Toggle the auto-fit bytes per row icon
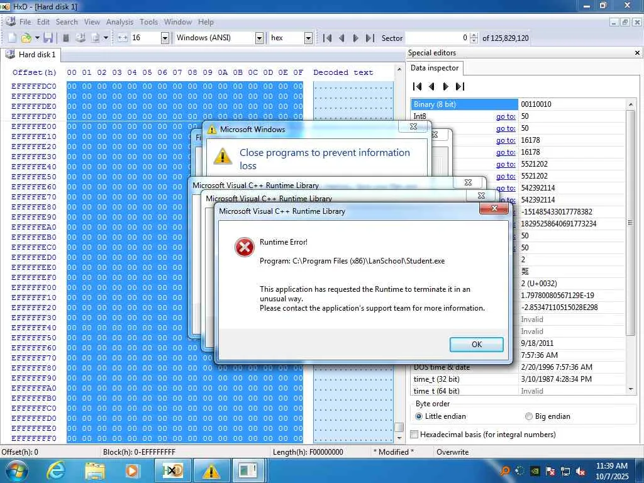This screenshot has width=644, height=483. (x=123, y=38)
